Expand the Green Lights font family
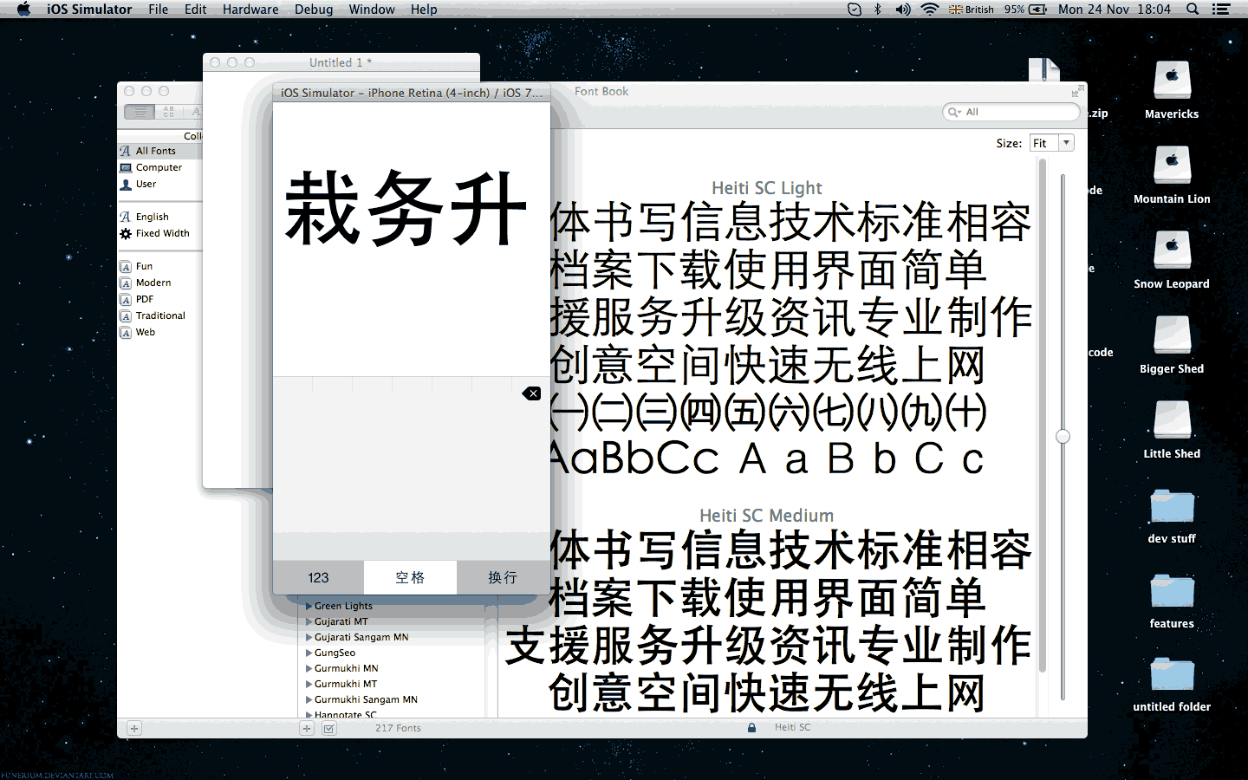The height and width of the screenshot is (780, 1248). [x=309, y=606]
